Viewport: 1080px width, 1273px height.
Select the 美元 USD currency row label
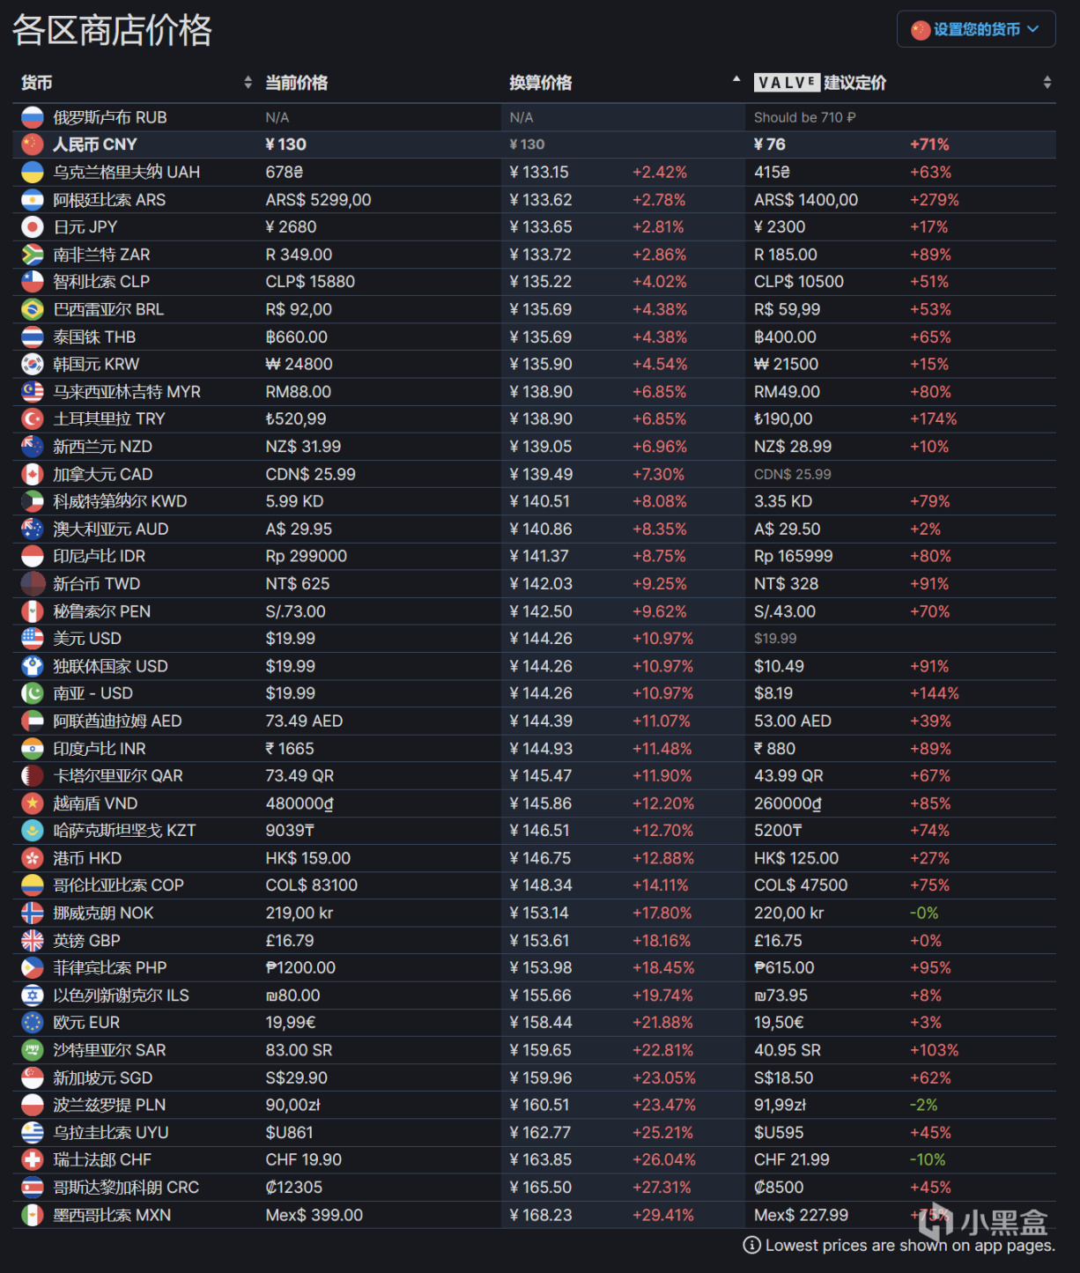pyautogui.click(x=87, y=639)
